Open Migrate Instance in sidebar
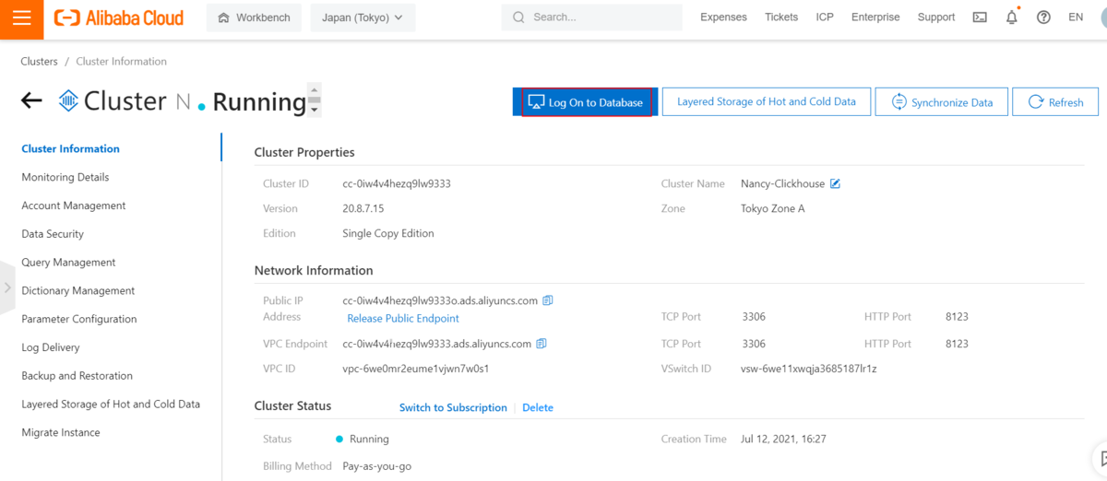1107x481 pixels. pos(61,433)
